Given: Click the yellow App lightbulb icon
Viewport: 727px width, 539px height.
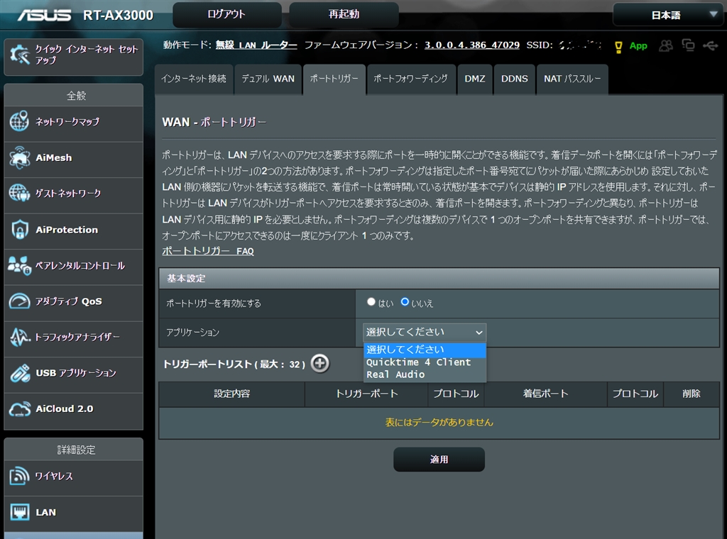Looking at the screenshot, I should [x=618, y=47].
